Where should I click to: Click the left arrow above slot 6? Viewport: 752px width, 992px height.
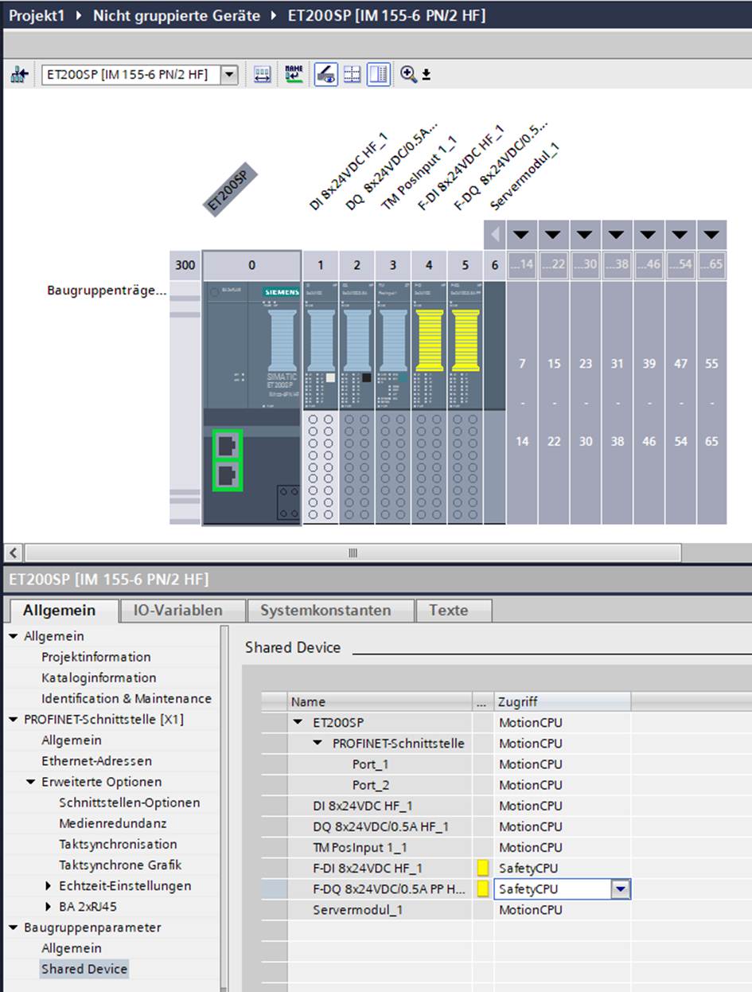(494, 235)
